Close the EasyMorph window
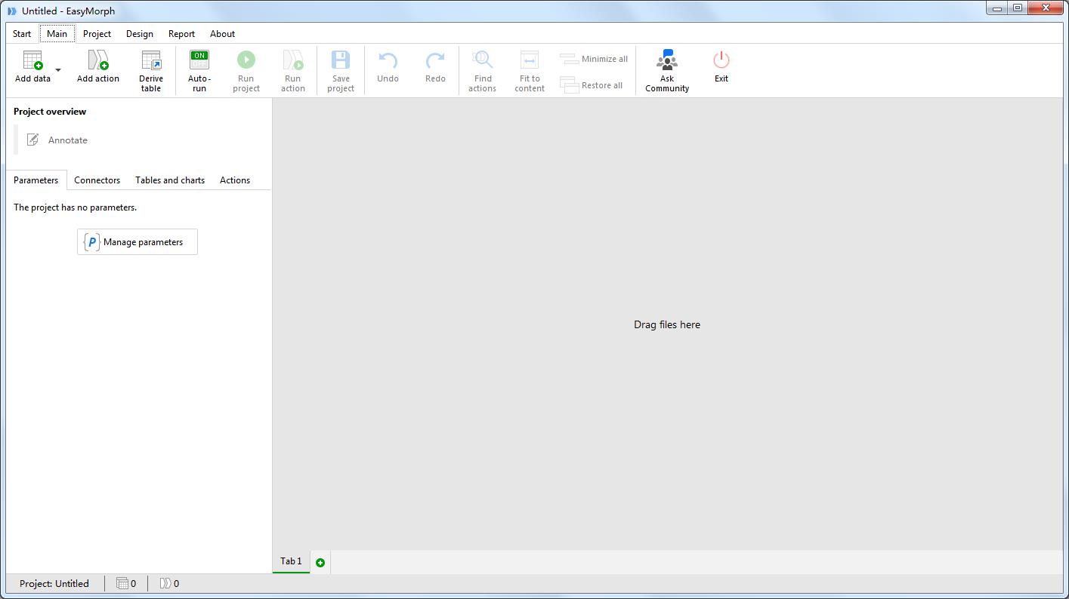This screenshot has height=599, width=1069. 1046,8
